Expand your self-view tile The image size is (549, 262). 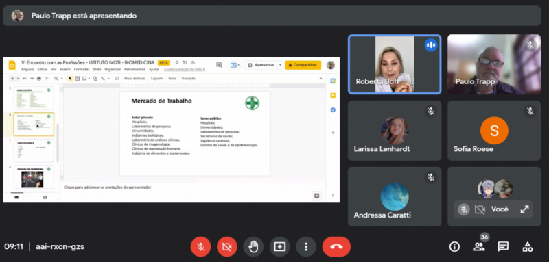[x=524, y=209]
